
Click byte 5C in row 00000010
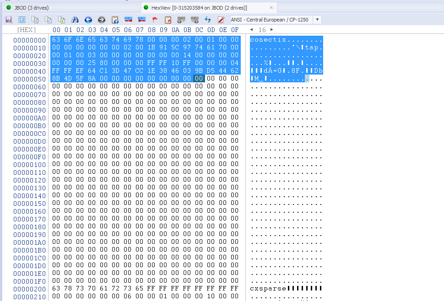(175, 47)
